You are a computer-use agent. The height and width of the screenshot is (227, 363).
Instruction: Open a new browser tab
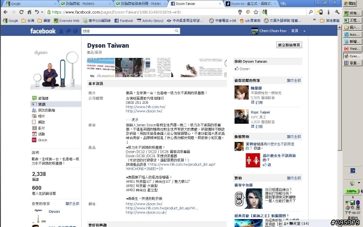(x=283, y=4)
